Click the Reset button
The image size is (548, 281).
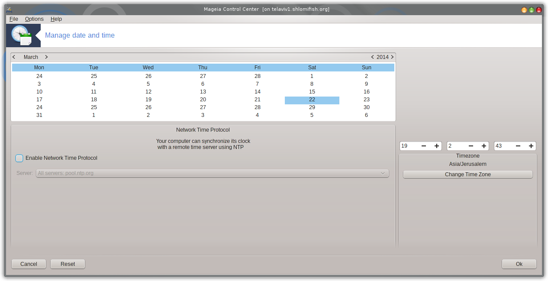68,264
